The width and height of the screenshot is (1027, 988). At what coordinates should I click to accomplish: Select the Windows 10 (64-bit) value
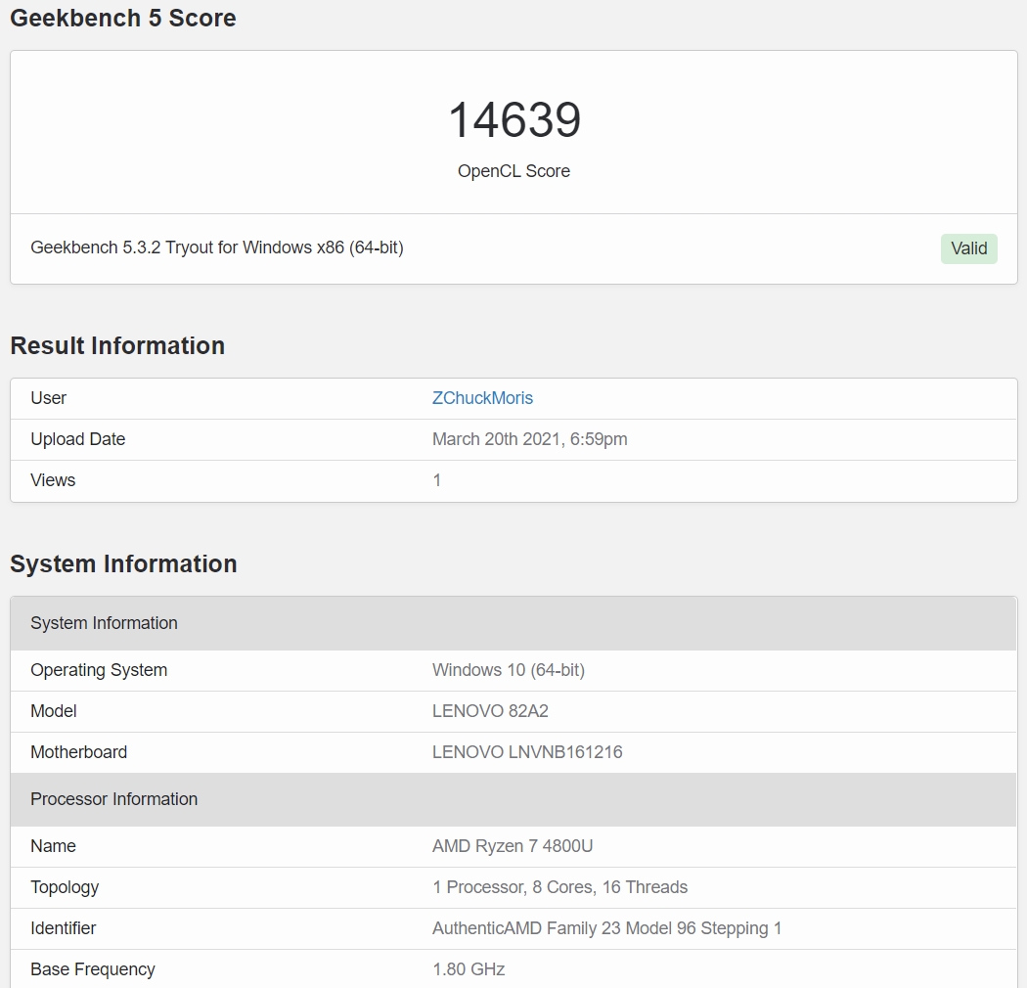(509, 670)
